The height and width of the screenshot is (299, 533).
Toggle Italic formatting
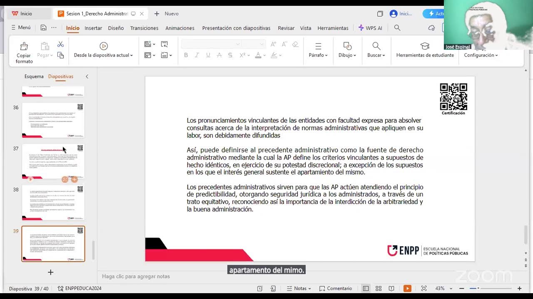(197, 55)
